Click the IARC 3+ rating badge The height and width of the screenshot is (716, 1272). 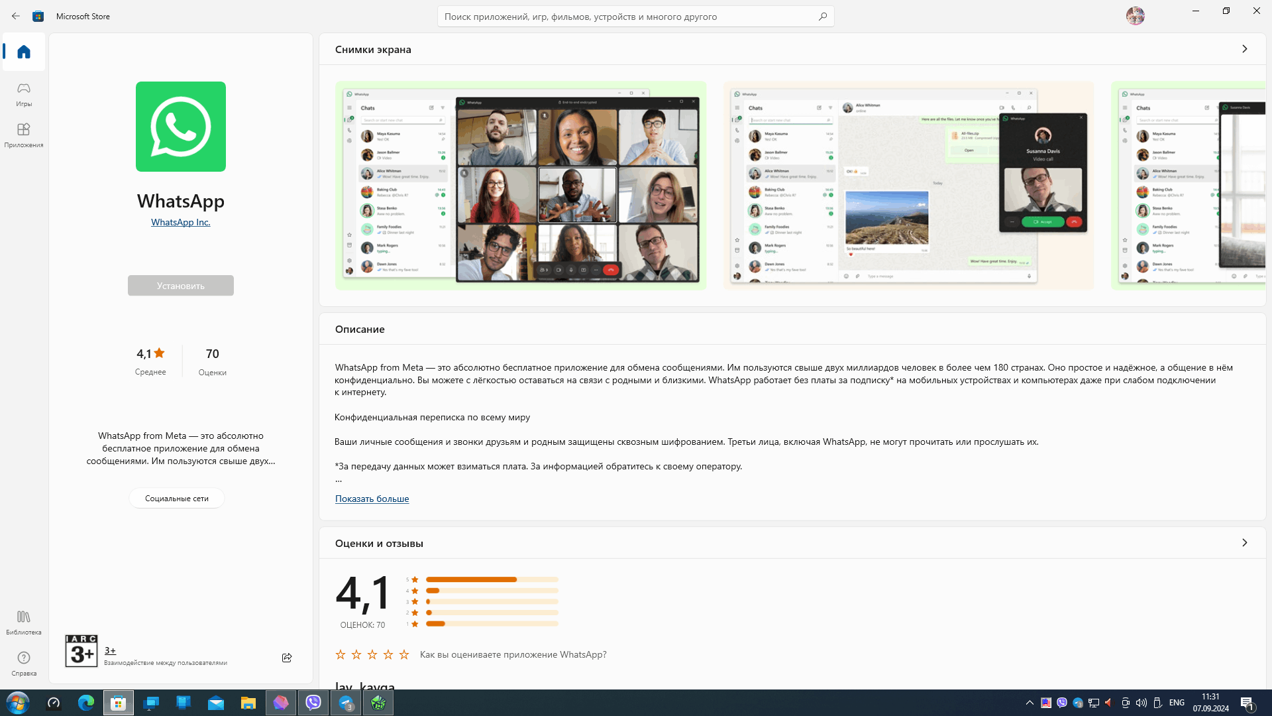coord(81,650)
